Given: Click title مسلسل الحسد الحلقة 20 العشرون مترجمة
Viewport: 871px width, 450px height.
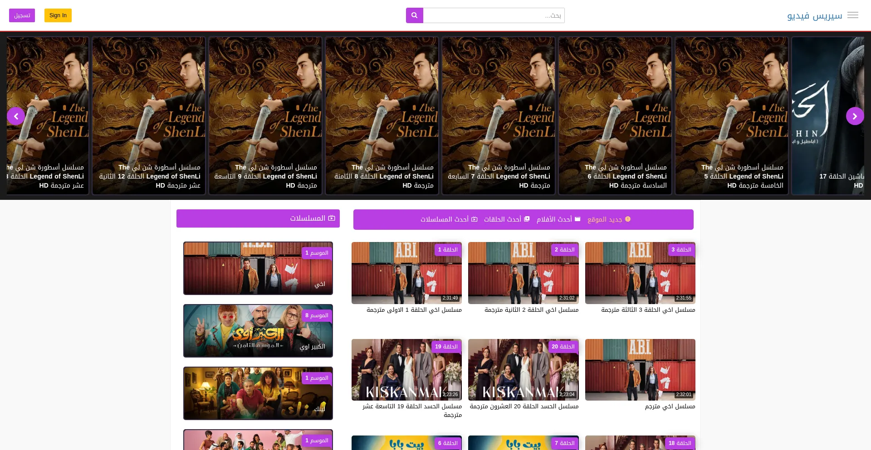Looking at the screenshot, I should tap(524, 406).
